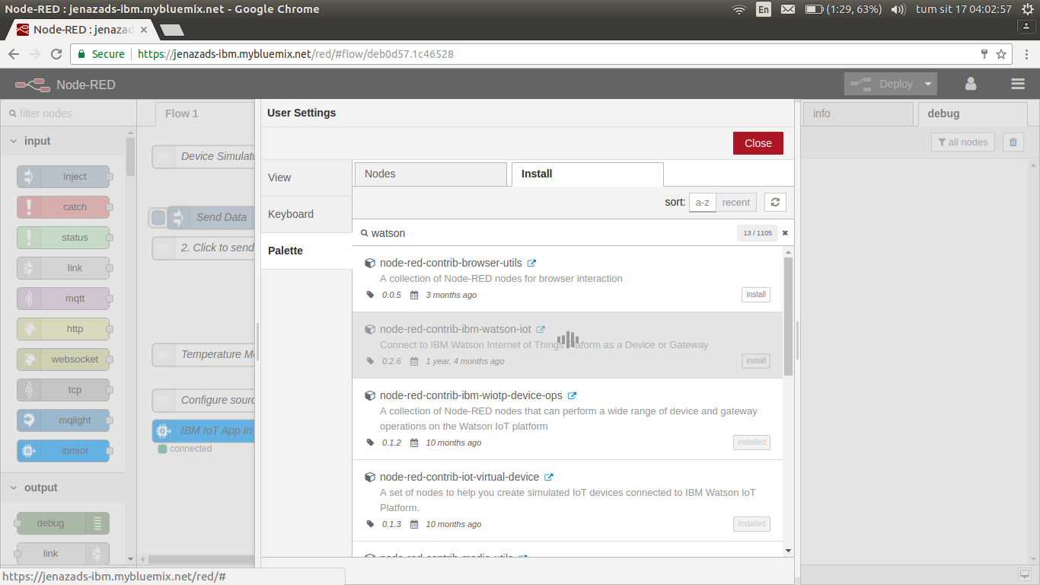Switch to the info sidebar tab

[858, 113]
